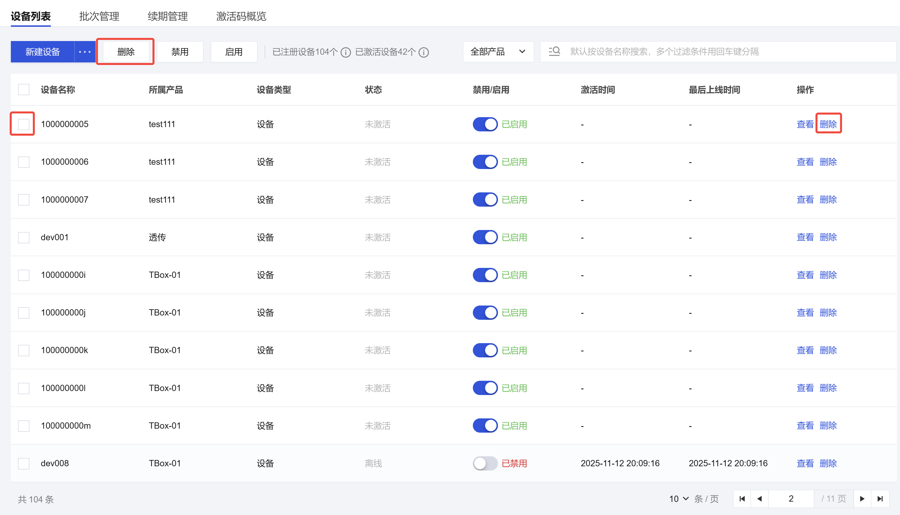The height and width of the screenshot is (515, 900).
Task: Go to previous page arrow
Action: coord(759,499)
